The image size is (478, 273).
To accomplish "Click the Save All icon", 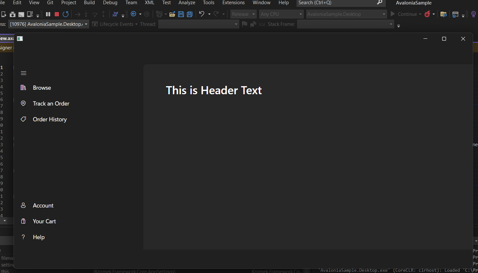I will [x=189, y=14].
